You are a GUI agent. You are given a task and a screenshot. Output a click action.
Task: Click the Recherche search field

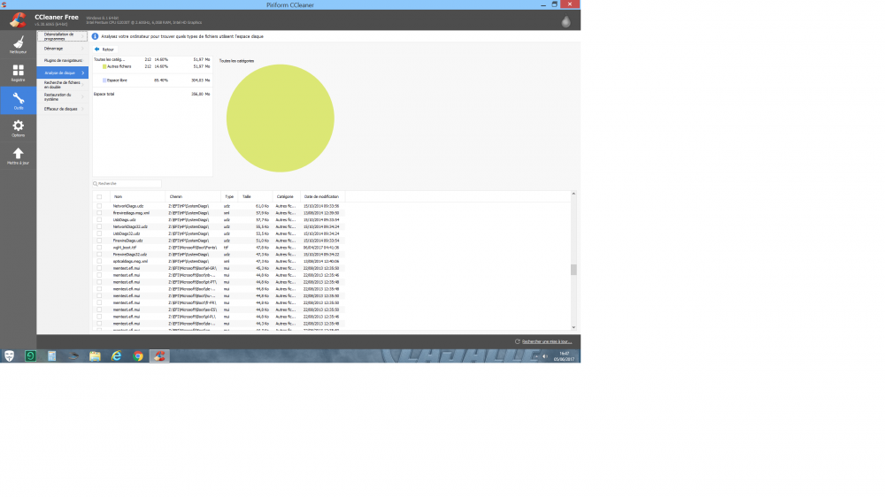tap(127, 183)
